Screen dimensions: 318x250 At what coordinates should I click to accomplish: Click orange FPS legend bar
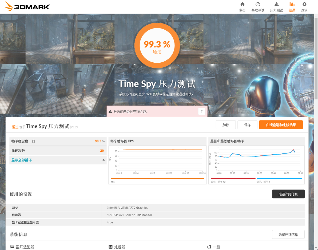[157, 179]
